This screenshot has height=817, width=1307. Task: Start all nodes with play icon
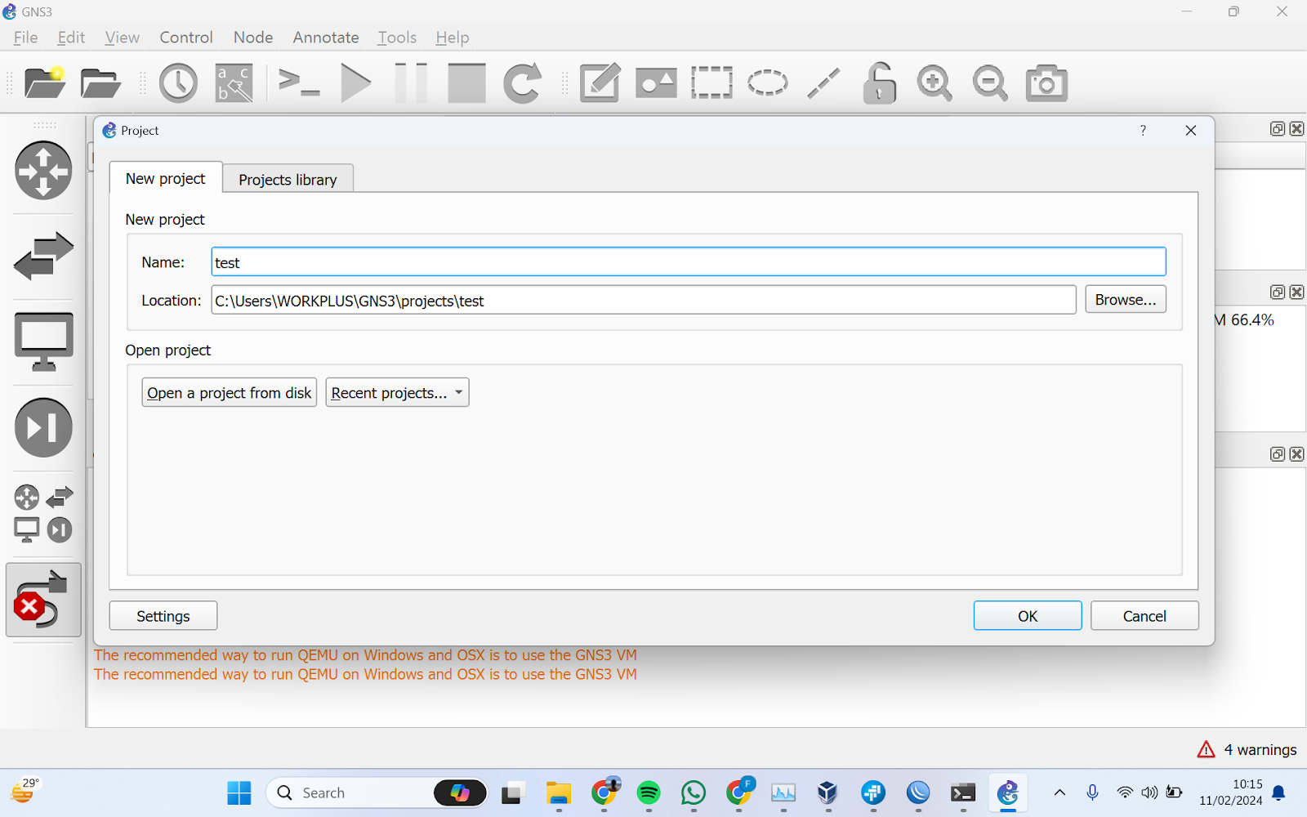pyautogui.click(x=355, y=83)
